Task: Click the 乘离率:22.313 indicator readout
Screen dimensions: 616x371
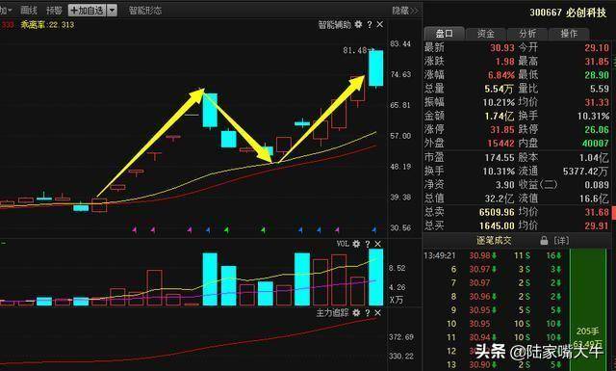Action: click(47, 25)
